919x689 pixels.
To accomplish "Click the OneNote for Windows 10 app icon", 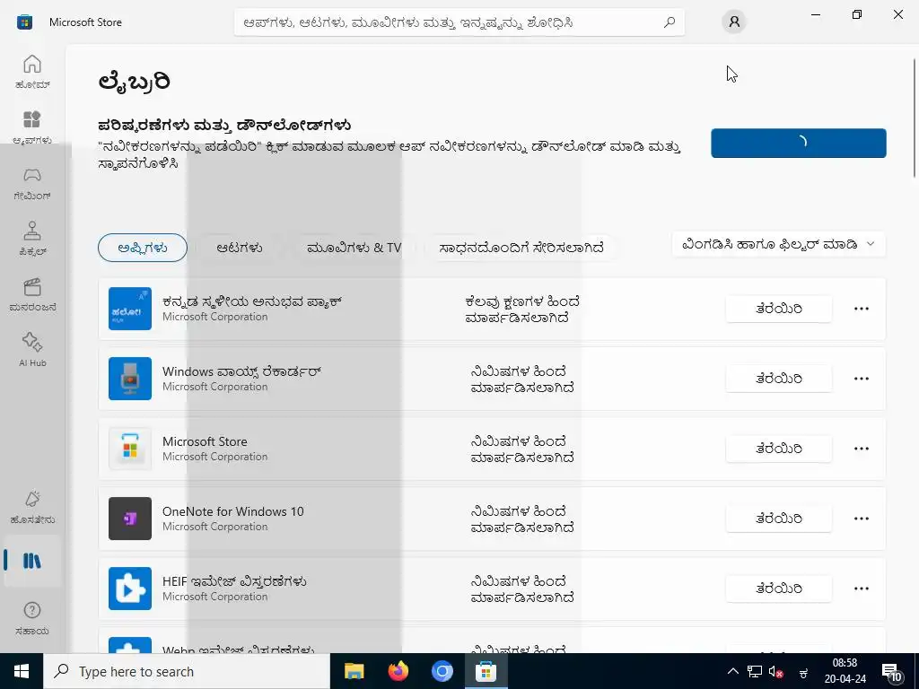I will 130,519.
